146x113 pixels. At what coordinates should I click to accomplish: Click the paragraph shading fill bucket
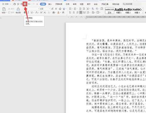point(93,13)
